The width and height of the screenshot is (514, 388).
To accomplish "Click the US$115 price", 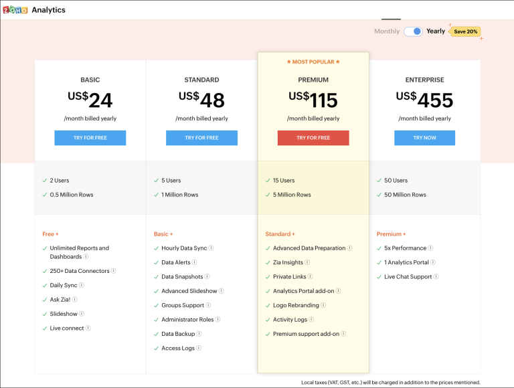I will coord(313,100).
